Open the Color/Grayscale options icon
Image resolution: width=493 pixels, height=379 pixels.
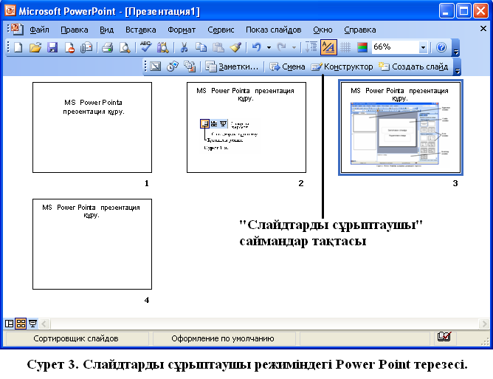362,47
